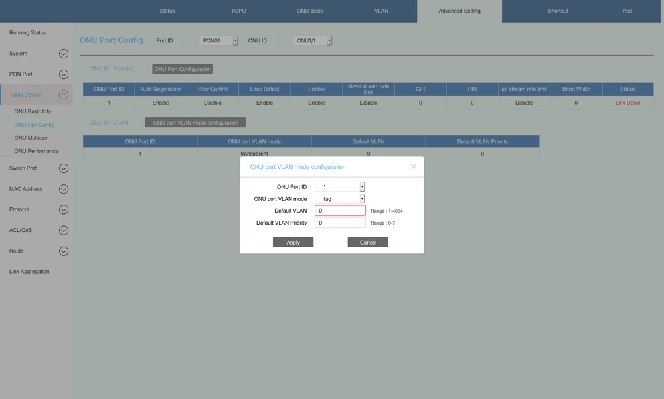The width and height of the screenshot is (664, 399).
Task: Expand the MAC Address chevron icon
Action: [x=64, y=189]
